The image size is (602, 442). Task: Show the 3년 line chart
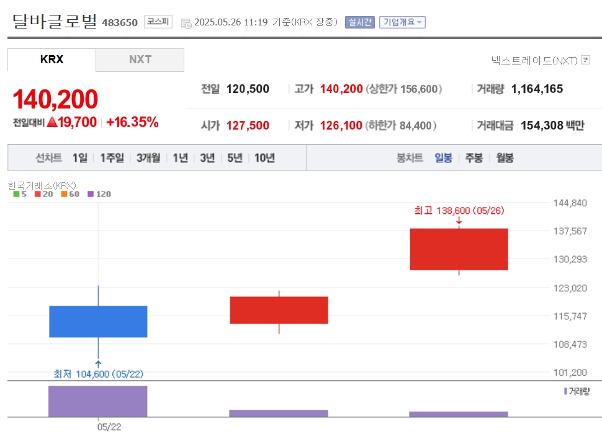tap(207, 157)
